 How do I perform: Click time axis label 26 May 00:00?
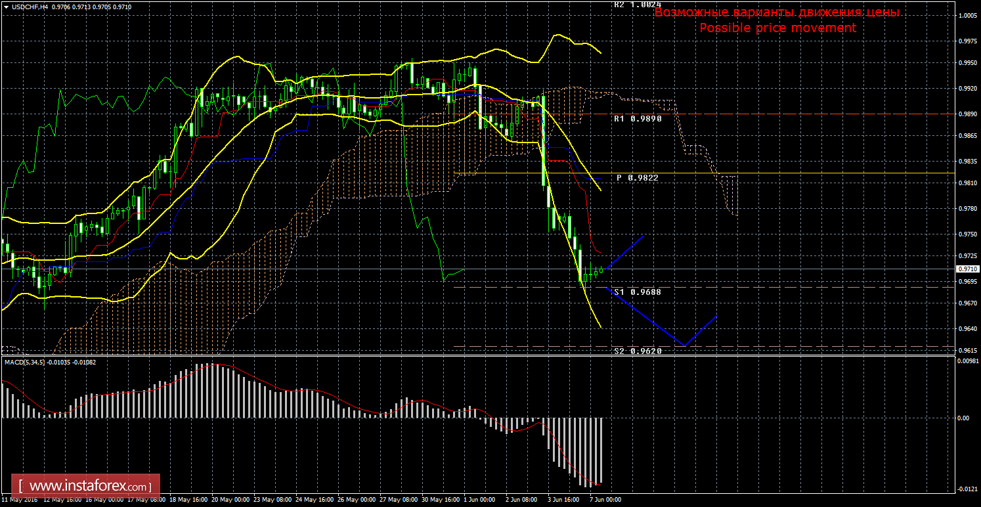(x=358, y=500)
